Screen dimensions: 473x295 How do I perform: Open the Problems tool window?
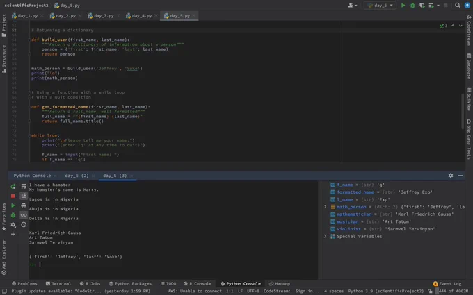(x=24, y=284)
